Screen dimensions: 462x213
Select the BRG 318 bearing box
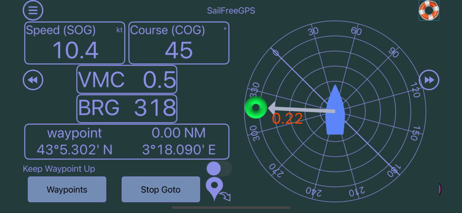click(x=127, y=109)
